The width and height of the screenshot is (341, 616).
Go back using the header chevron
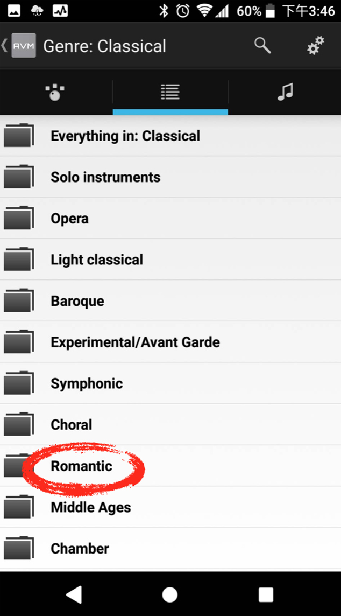click(x=4, y=46)
